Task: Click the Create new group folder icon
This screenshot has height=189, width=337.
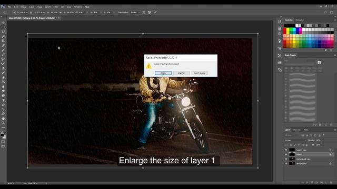Action: point(322,183)
